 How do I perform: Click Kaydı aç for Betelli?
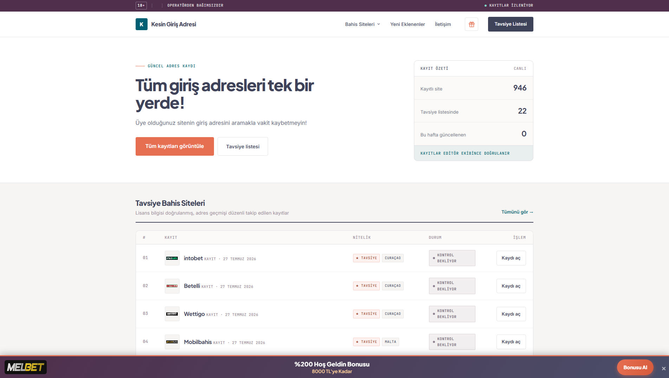coord(511,286)
